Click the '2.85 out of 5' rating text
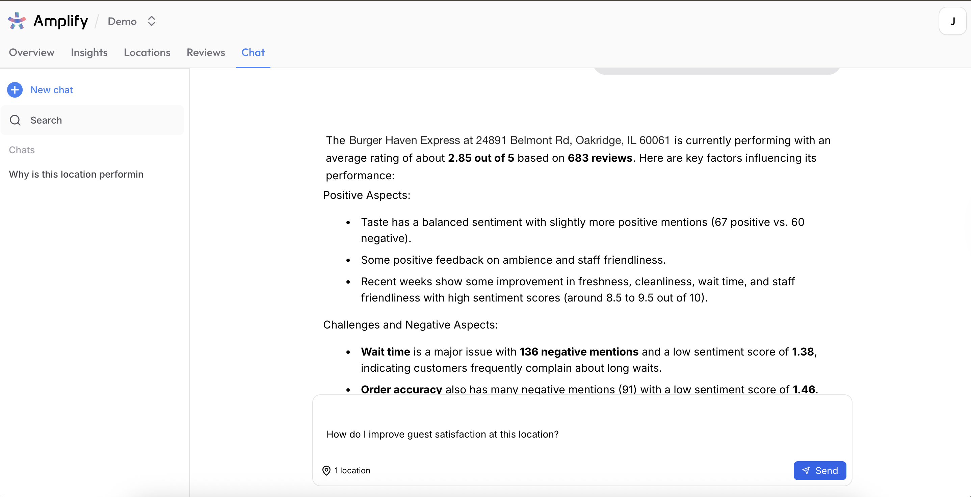 tap(481, 158)
